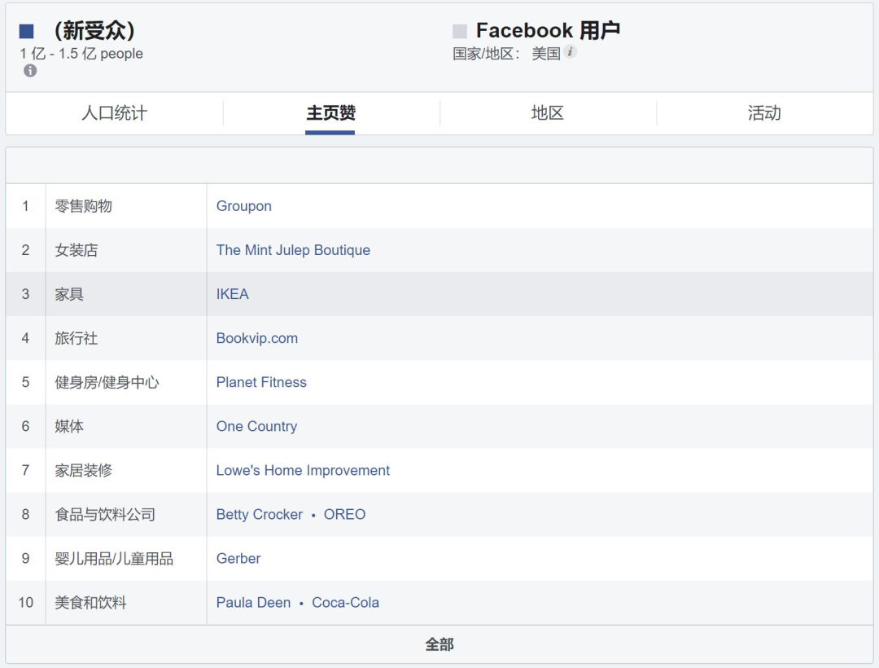Click info icon below audience size

[x=30, y=71]
